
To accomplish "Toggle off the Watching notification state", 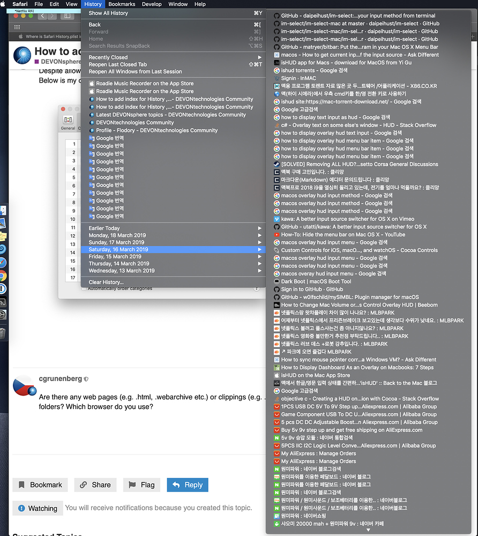I will 38,508.
